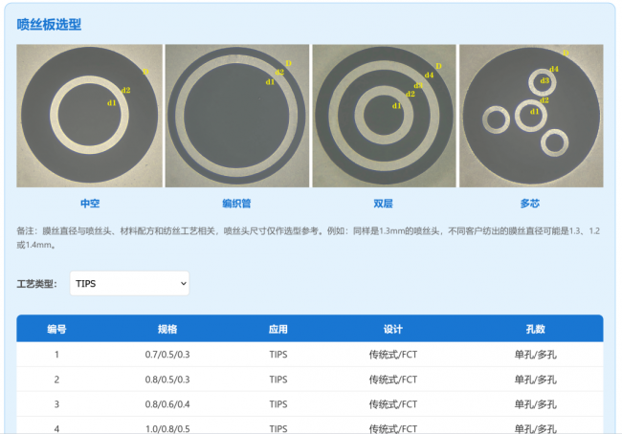
Task: Click the 双层 spinneret cross-section image
Action: pos(384,116)
